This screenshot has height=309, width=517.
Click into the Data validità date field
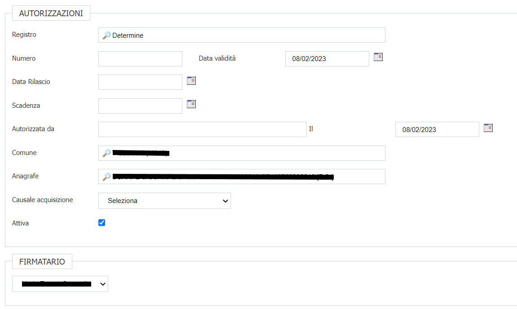tap(327, 59)
